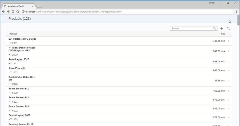Click product ID HT-2000

click(13, 55)
